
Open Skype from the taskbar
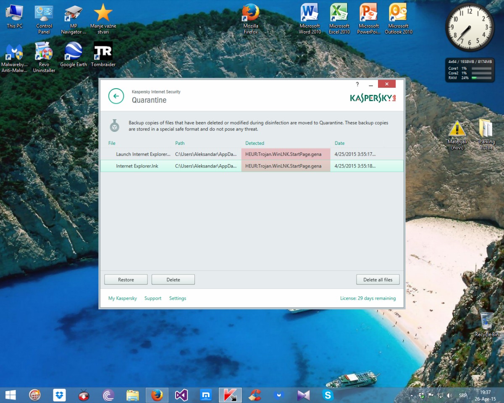[328, 395]
